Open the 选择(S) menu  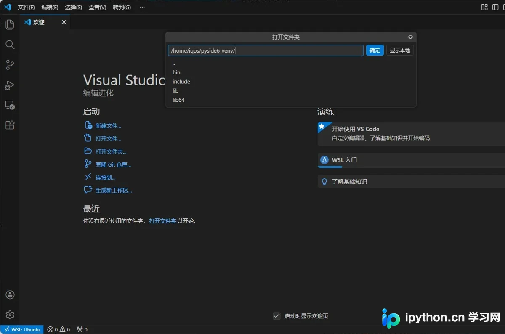pos(74,7)
